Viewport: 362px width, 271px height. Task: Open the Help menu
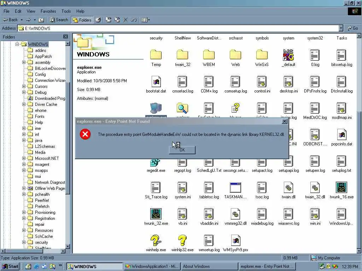80,11
